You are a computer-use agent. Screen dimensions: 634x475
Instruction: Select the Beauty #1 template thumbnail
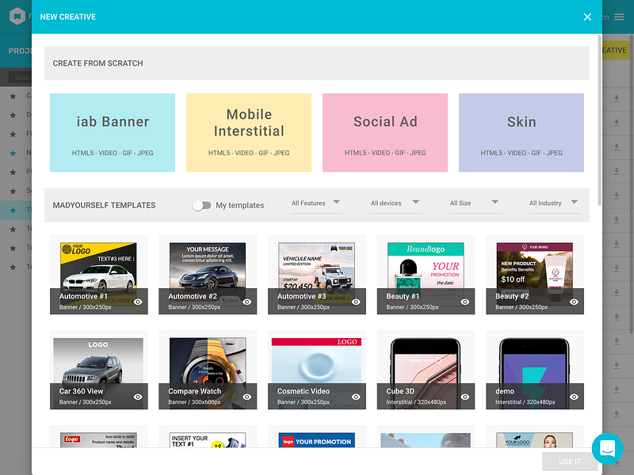[426, 275]
